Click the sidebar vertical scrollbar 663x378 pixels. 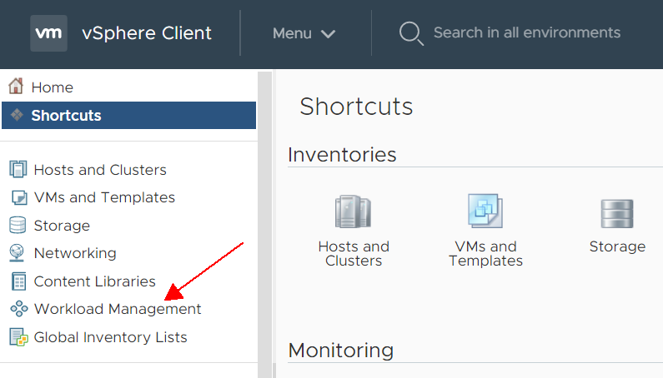pyautogui.click(x=264, y=225)
